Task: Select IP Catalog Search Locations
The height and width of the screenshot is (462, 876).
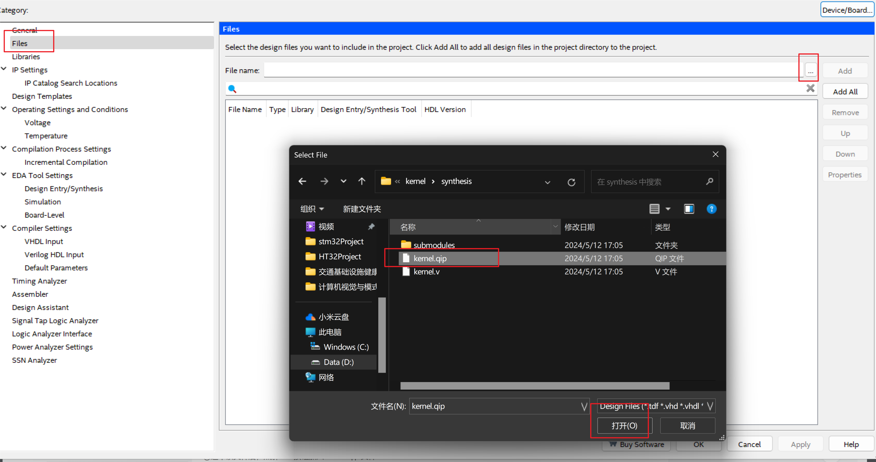Action: coord(71,83)
